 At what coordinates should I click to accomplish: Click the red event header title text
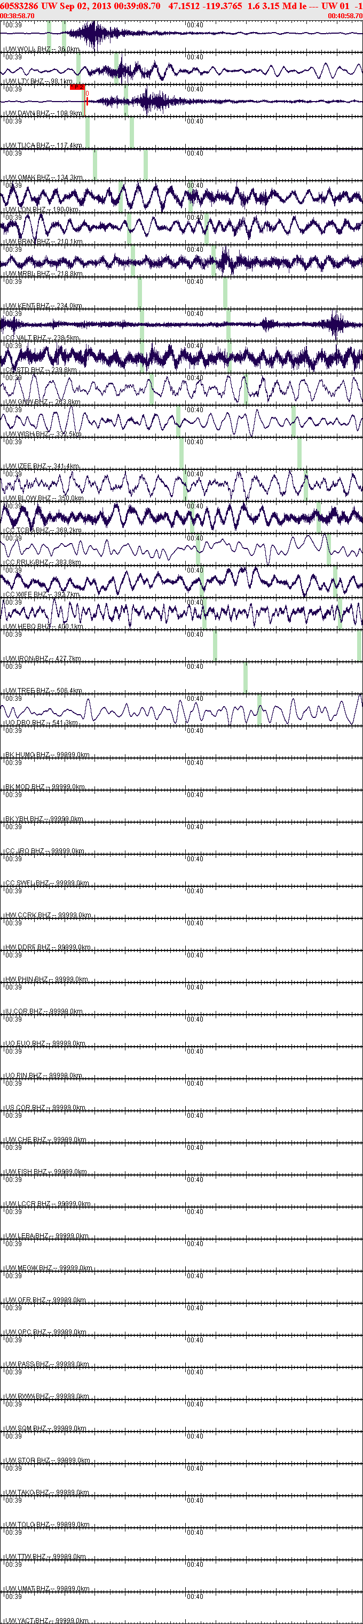181,6
